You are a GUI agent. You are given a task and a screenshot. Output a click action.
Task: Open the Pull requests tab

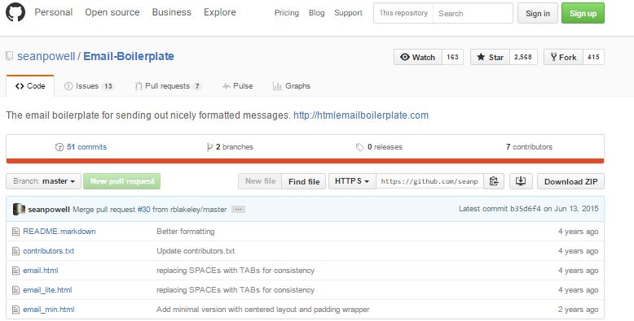[x=168, y=86]
